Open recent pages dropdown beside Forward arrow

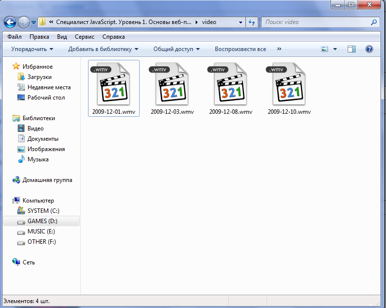(x=34, y=23)
